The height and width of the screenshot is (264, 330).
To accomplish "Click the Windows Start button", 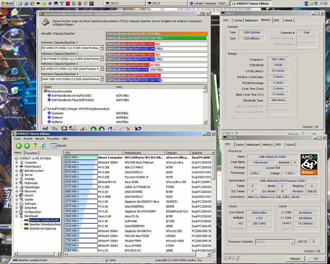I will click(7, 3).
